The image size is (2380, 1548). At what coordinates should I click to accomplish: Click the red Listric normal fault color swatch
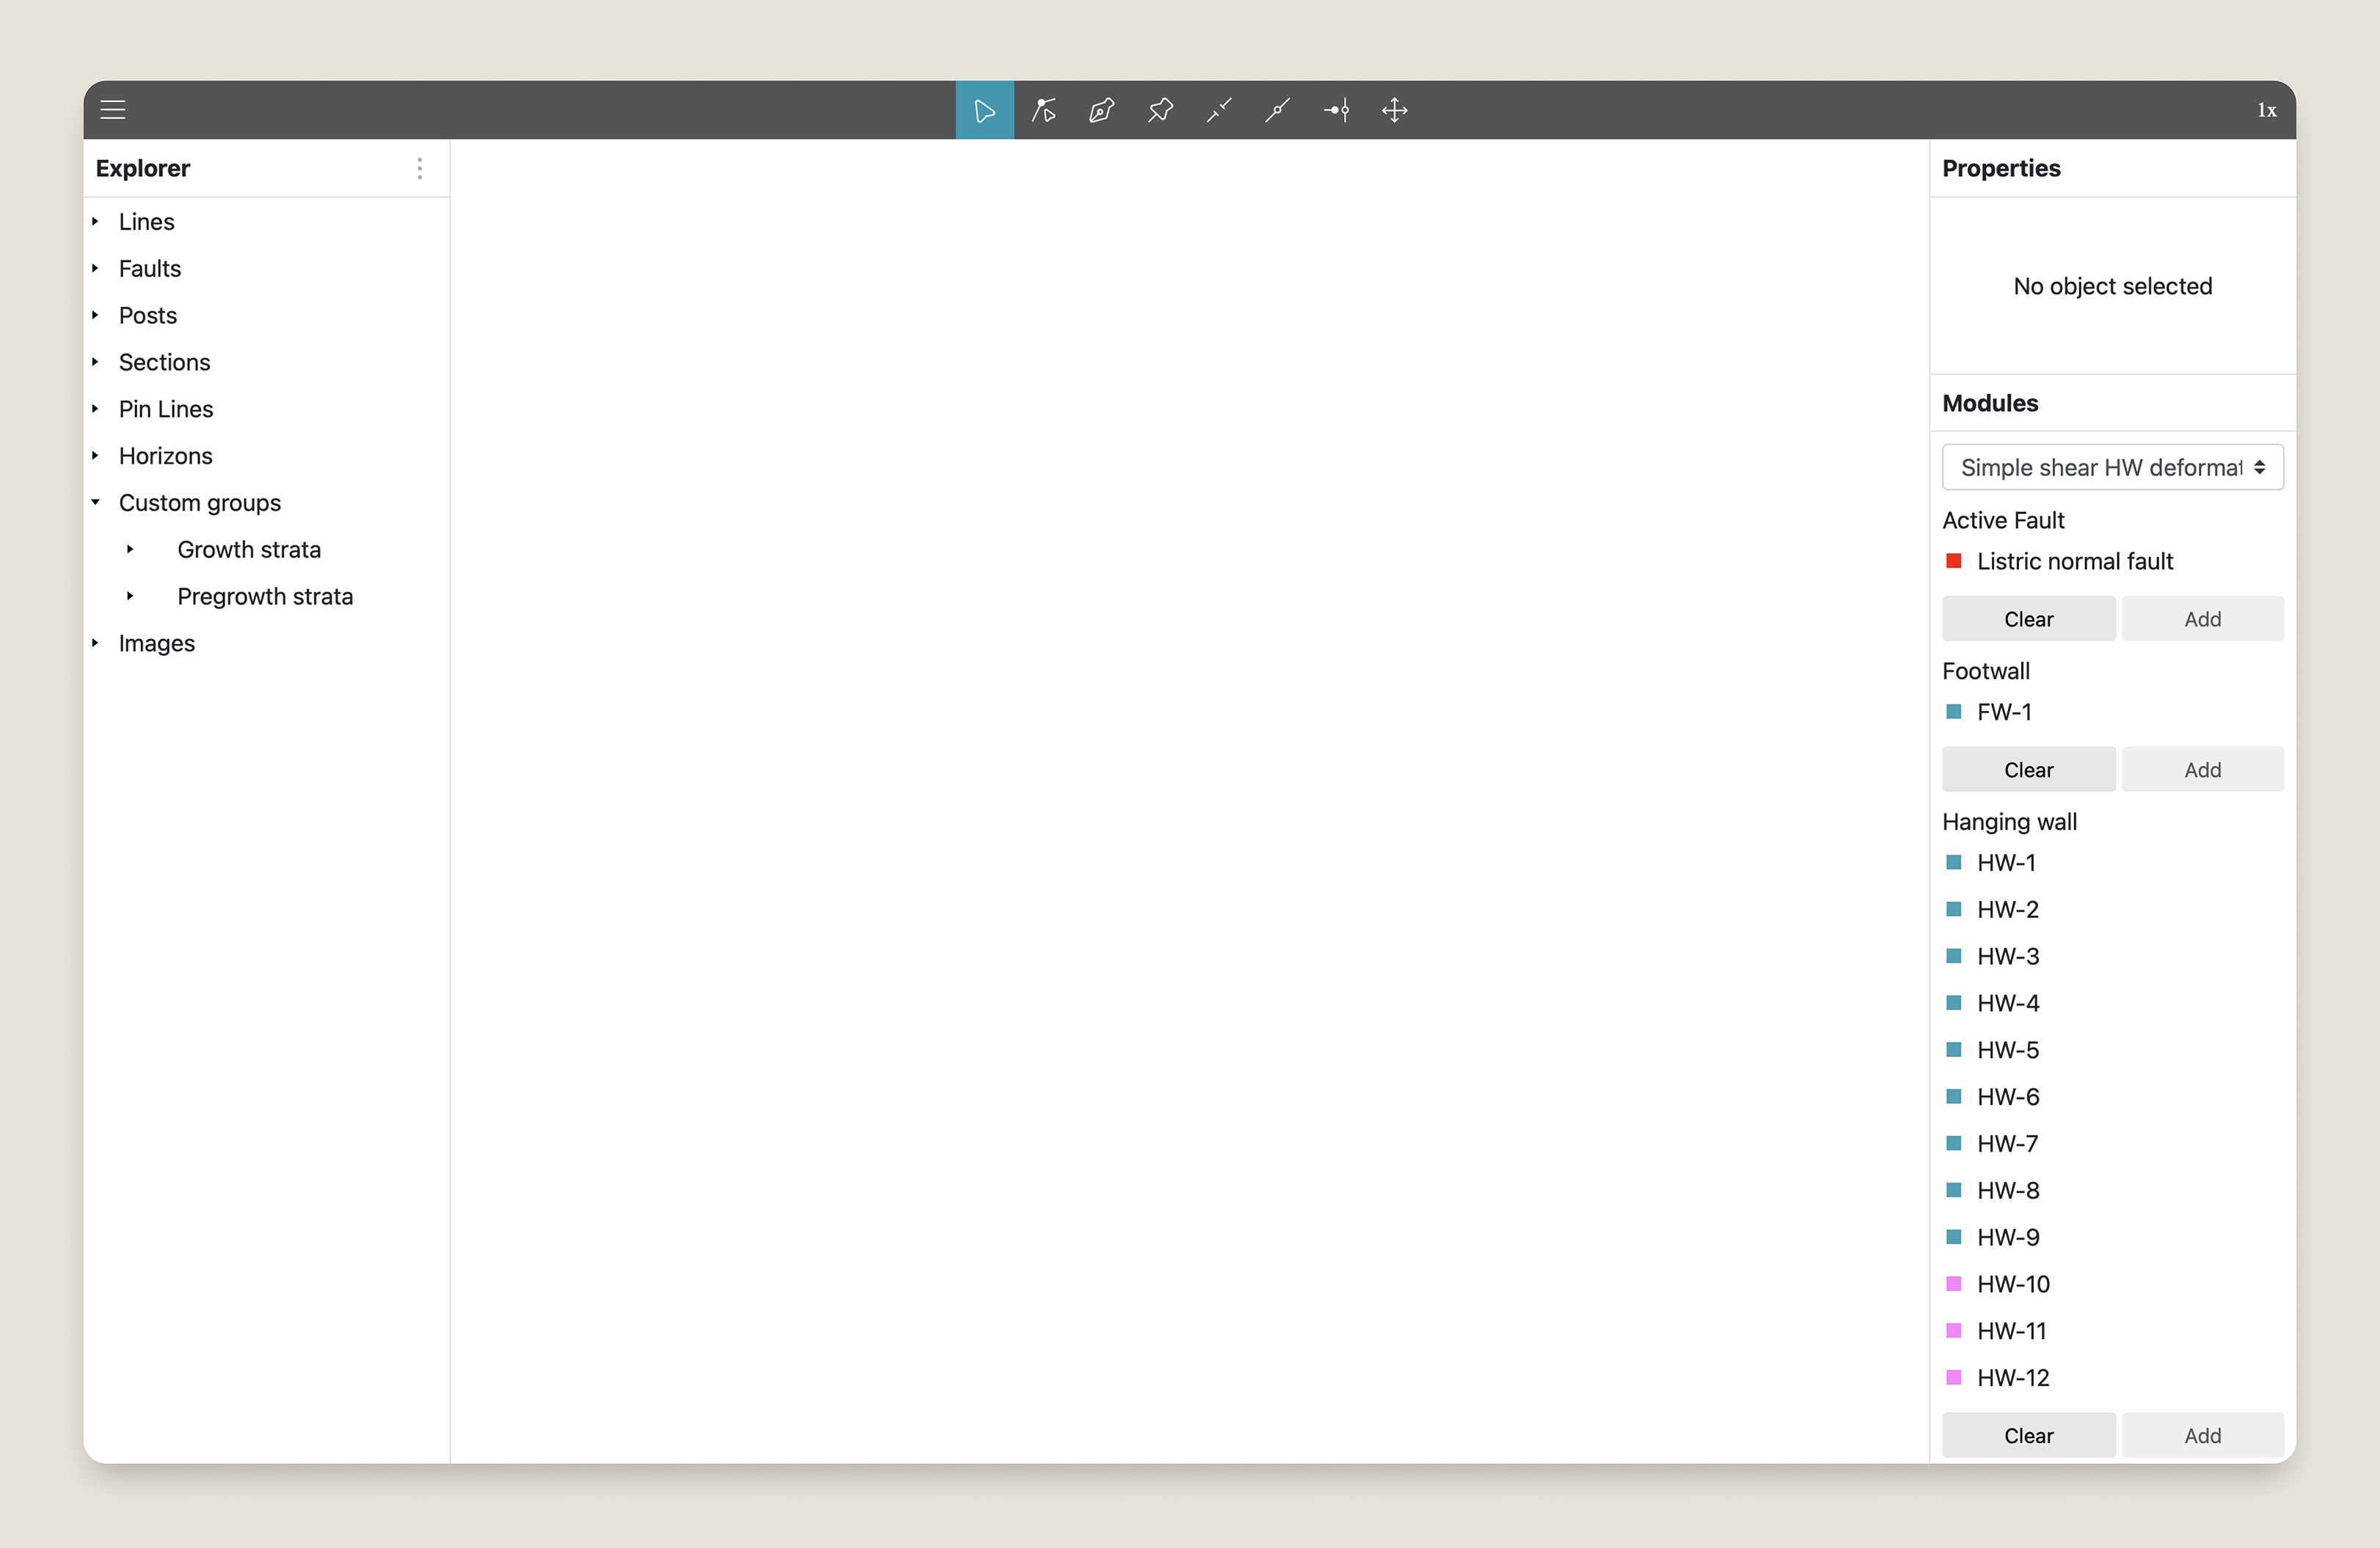pos(1953,561)
